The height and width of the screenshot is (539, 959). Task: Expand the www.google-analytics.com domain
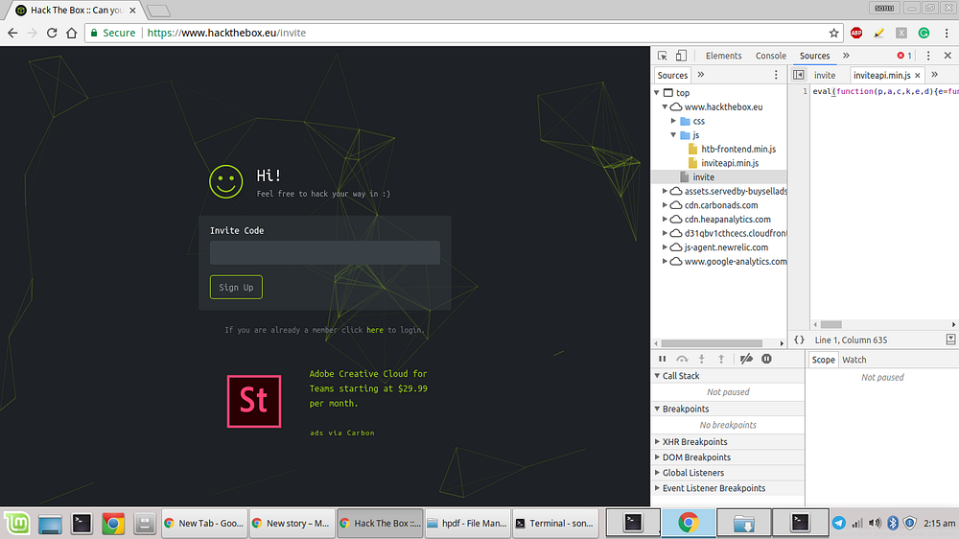pyautogui.click(x=665, y=261)
